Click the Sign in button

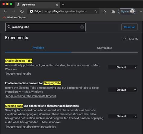(x=127, y=11)
